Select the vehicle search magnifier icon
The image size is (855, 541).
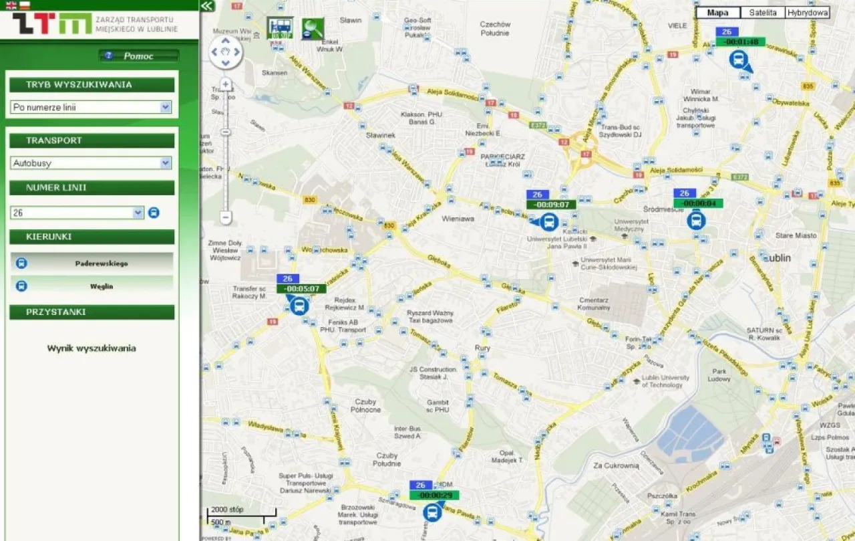point(312,29)
